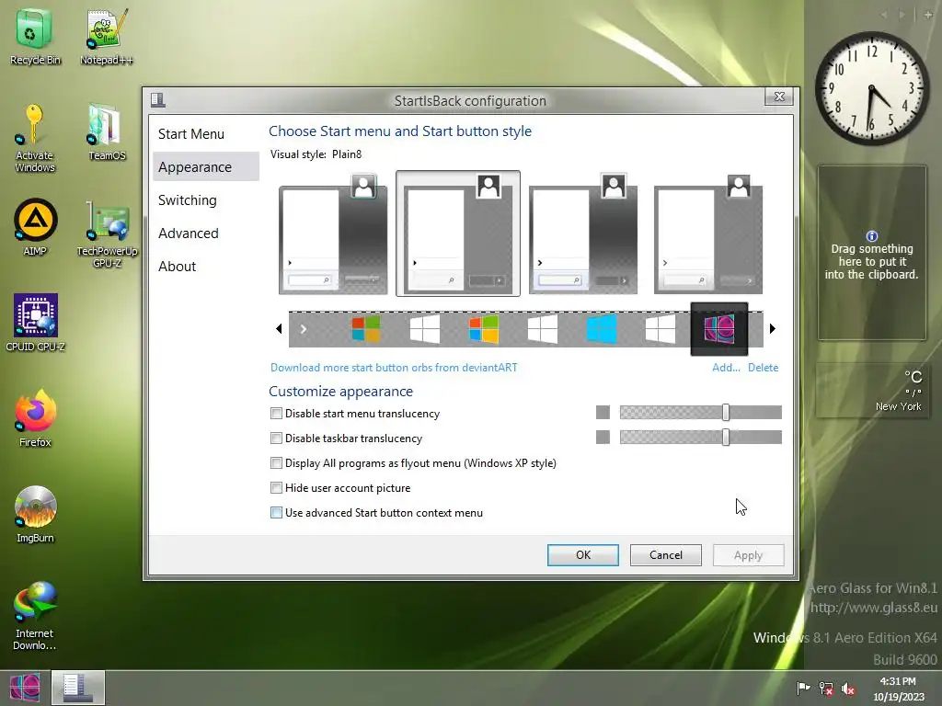Screen dimensions: 942x706
Task: Open Action Center flag tray icon
Action: click(803, 688)
